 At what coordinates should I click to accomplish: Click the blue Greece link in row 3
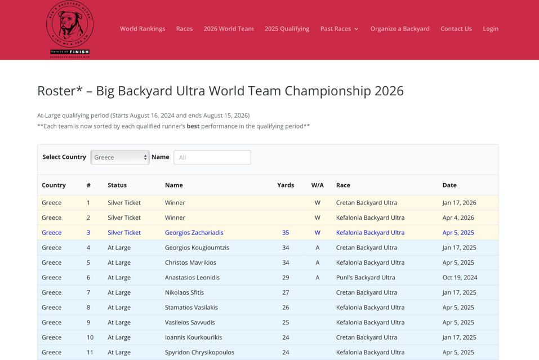(x=52, y=233)
